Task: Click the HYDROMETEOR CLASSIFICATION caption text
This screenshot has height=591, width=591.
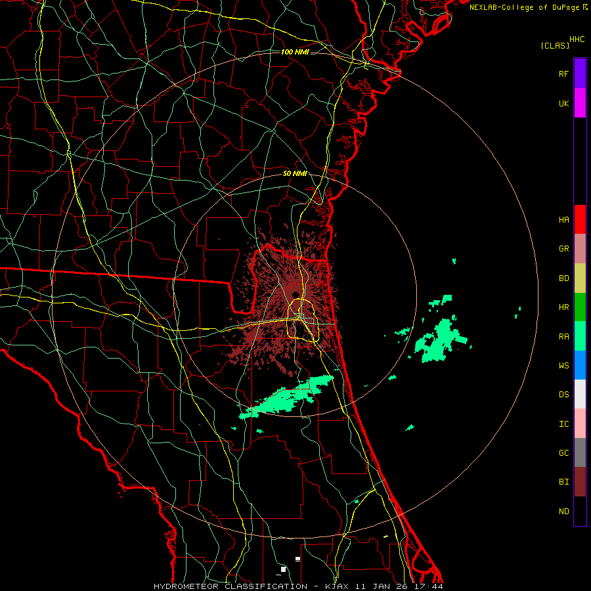Action: [x=230, y=586]
